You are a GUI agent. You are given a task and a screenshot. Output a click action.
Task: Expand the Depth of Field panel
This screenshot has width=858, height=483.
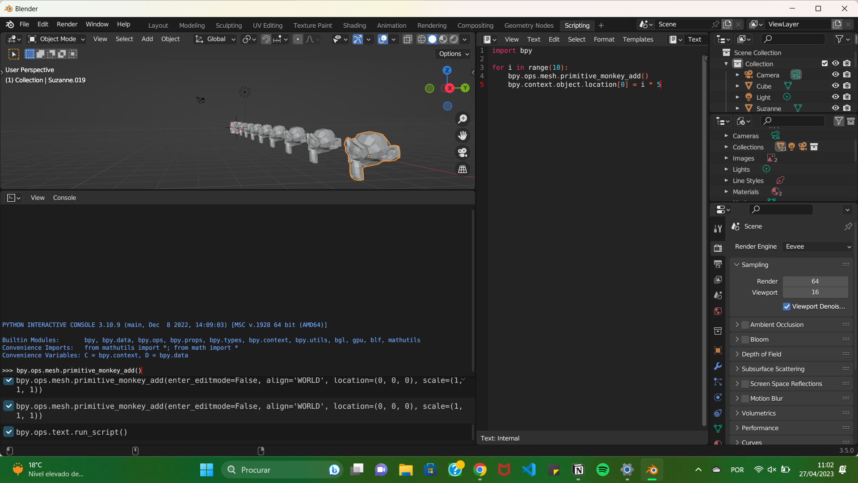click(736, 354)
